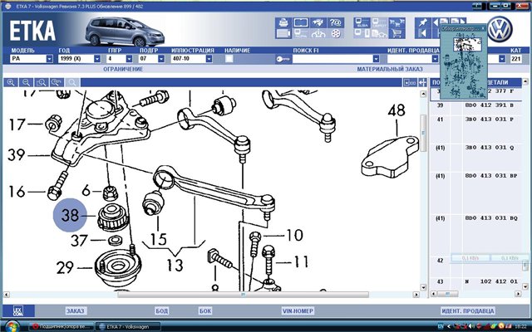Screen dimensions: 532x332
Task: Open the ПОИСК FI dropdown arrow
Action: (376, 59)
